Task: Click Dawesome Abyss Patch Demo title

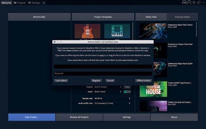Action: point(180,25)
